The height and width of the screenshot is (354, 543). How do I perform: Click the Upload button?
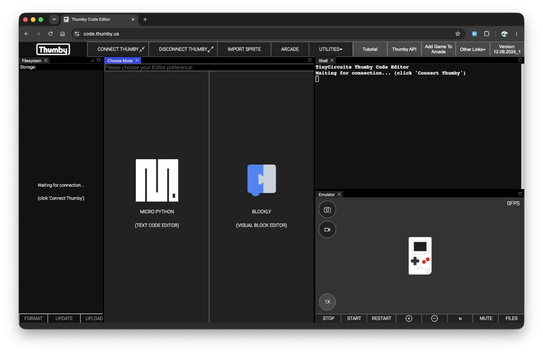[92, 318]
